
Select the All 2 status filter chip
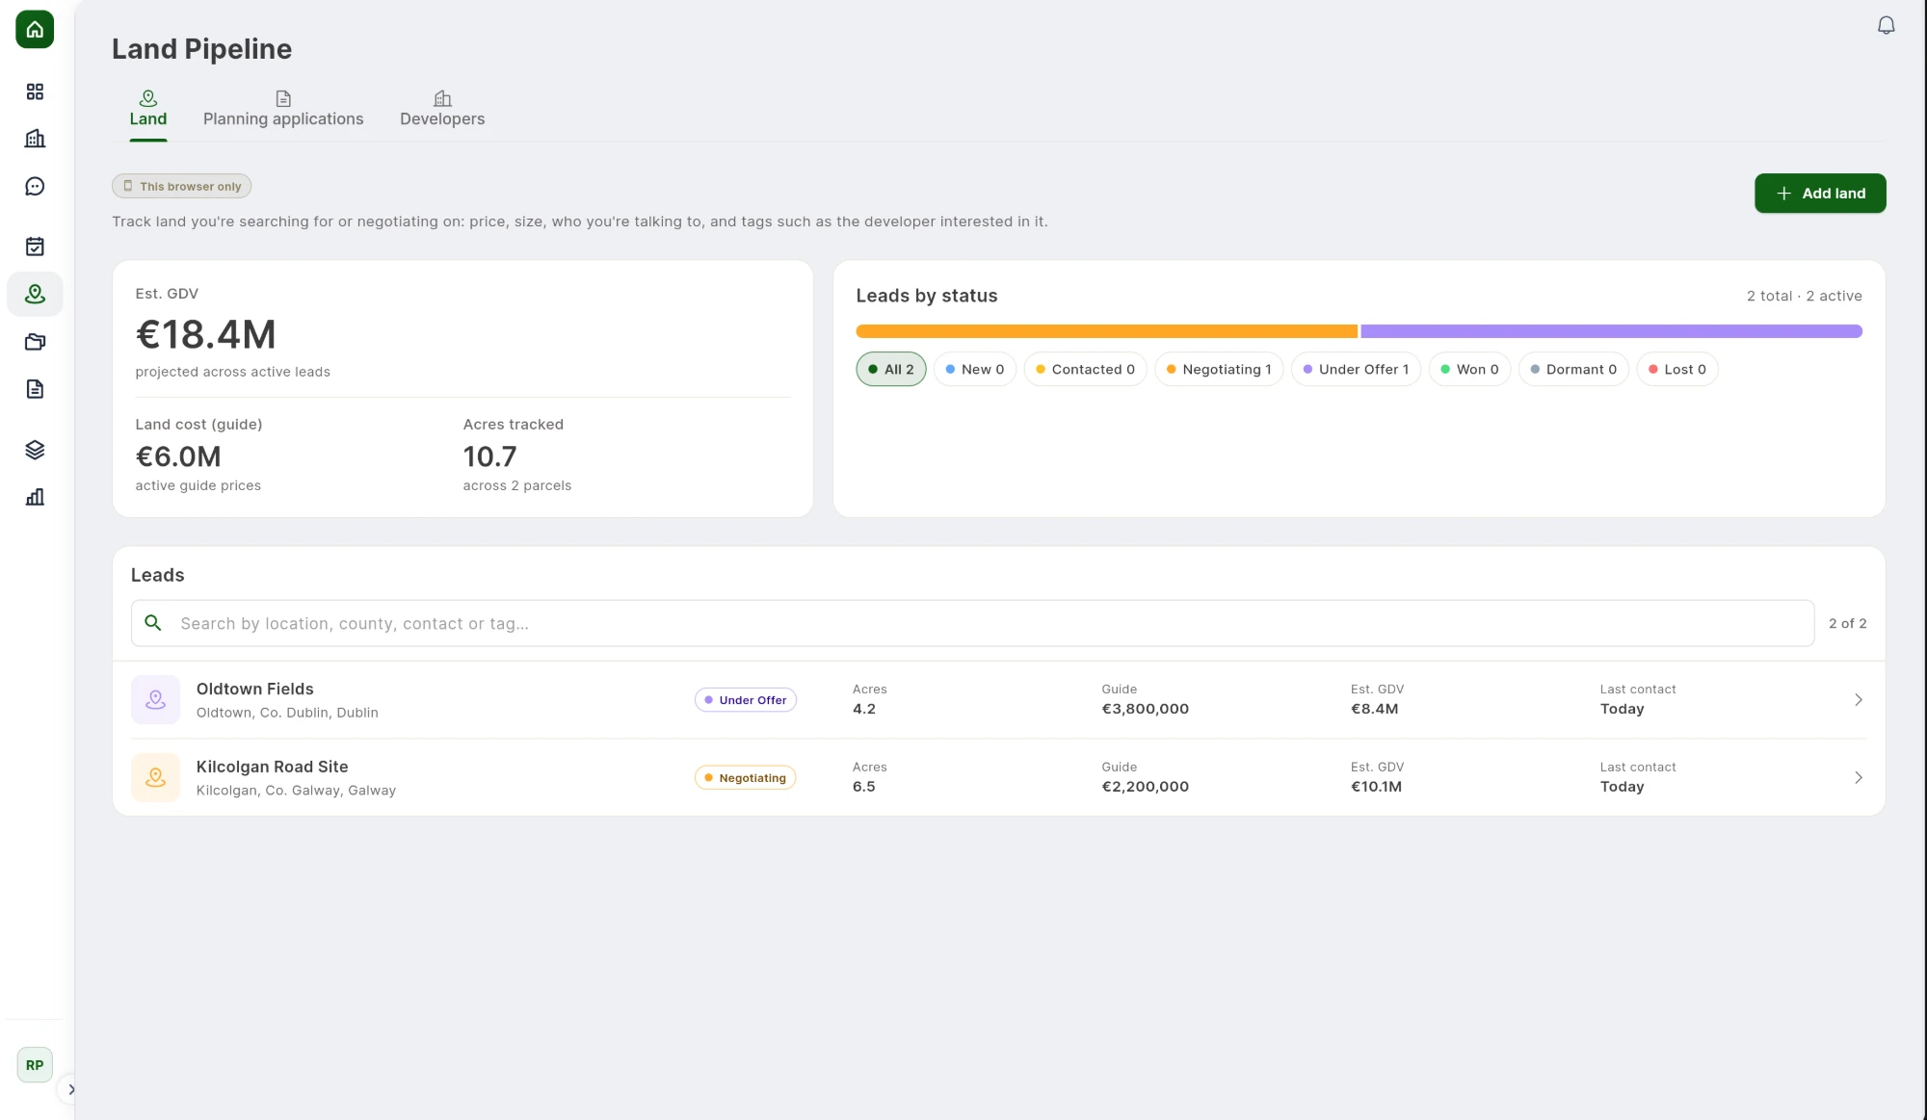pos(891,370)
